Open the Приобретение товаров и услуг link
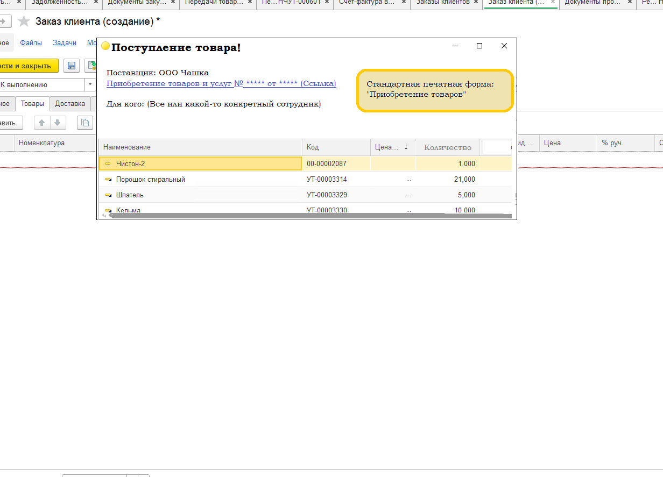 coord(221,83)
